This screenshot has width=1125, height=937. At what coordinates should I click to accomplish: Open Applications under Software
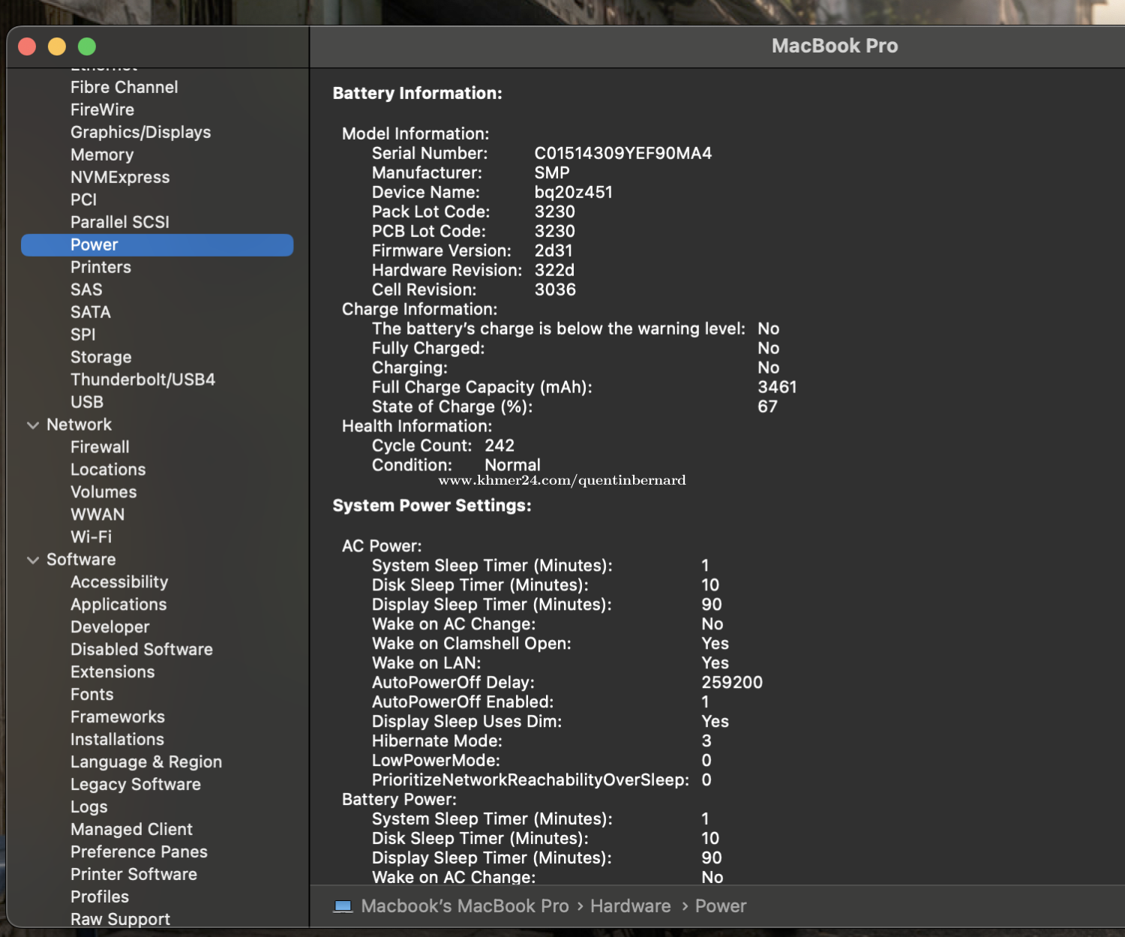pyautogui.click(x=118, y=605)
